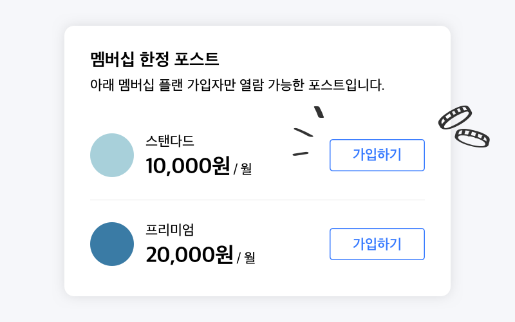Click the 20,000원 price text
515x322 pixels.
[x=189, y=255]
